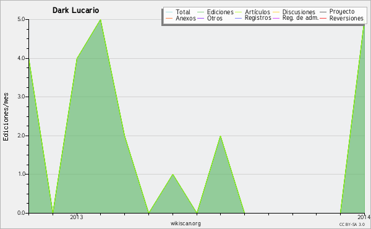Click the '3.0' y-axis label
This screenshot has height=229, width=371.
point(21,97)
